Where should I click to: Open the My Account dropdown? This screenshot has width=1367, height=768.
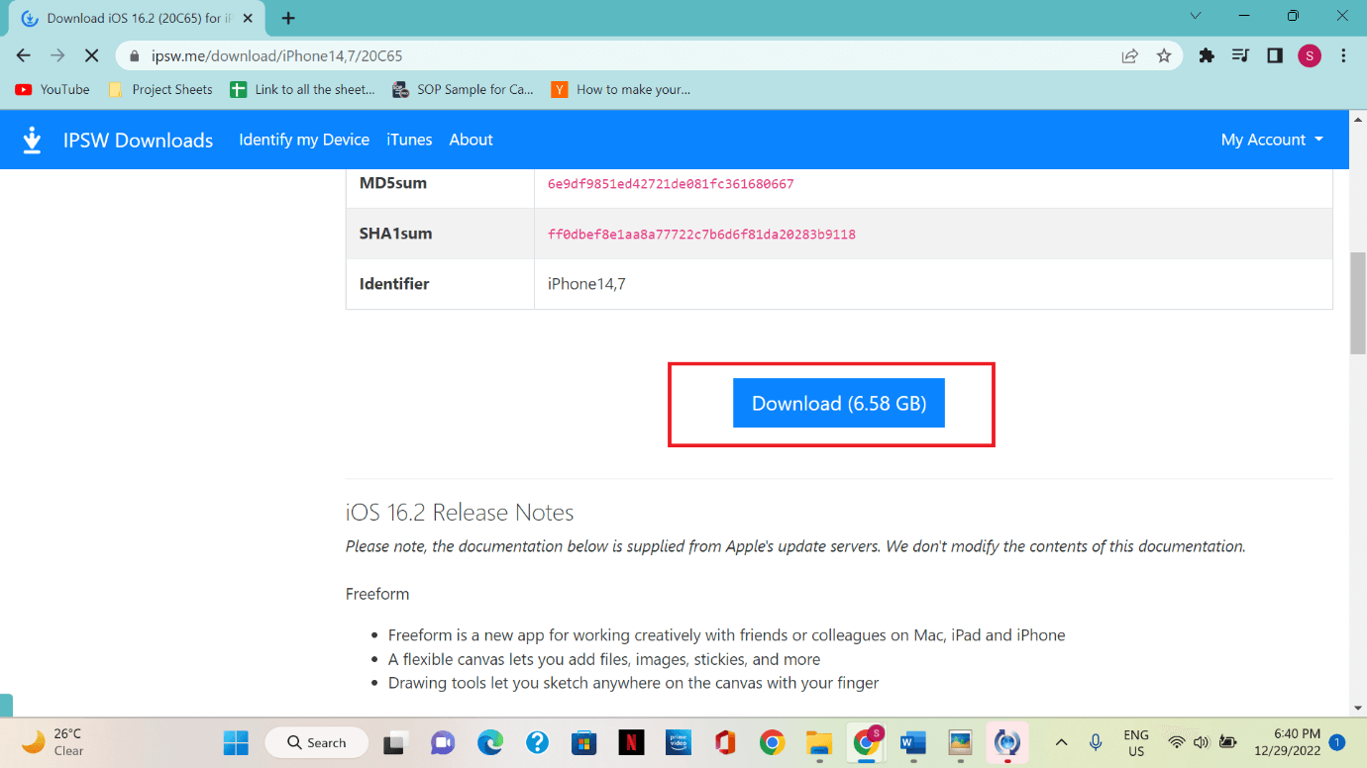tap(1271, 140)
